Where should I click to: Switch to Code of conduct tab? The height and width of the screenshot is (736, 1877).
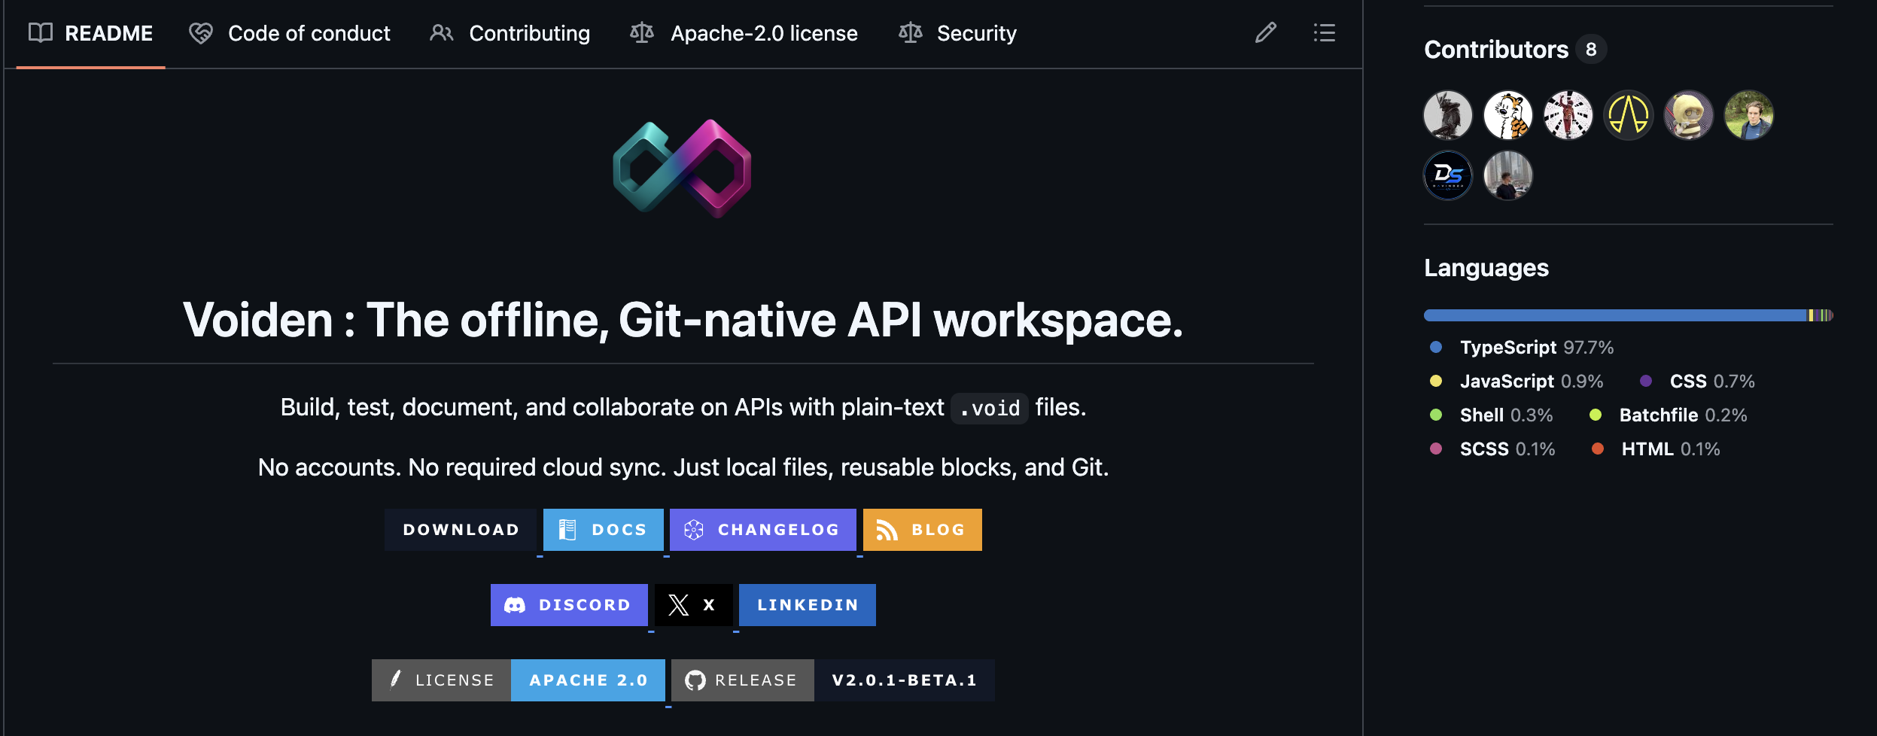pos(290,33)
